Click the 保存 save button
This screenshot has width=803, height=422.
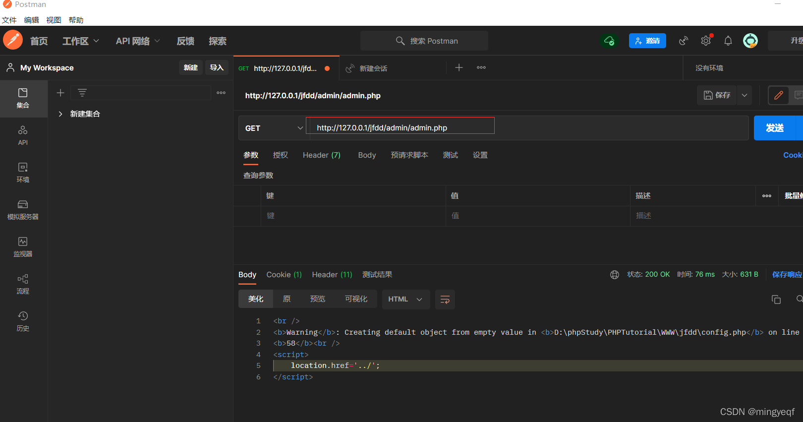[717, 95]
